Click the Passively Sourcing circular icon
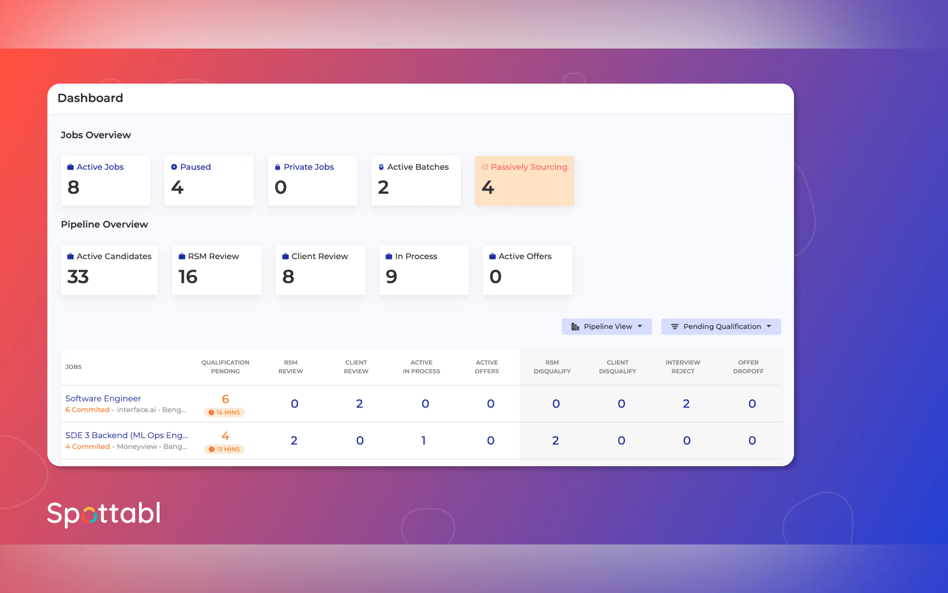The height and width of the screenshot is (593, 948). point(485,167)
